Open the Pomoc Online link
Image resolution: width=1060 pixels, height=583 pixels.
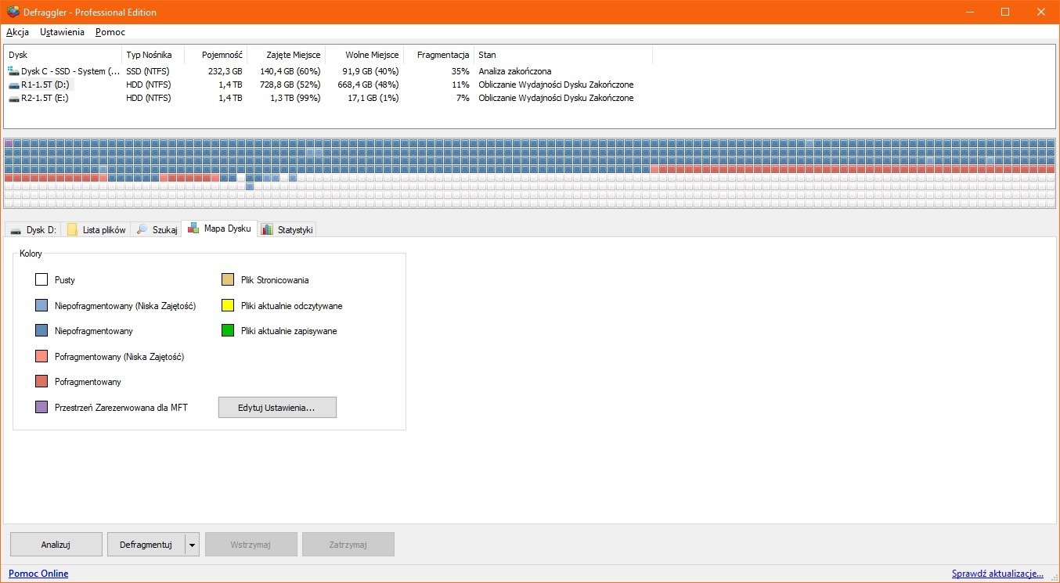click(x=38, y=574)
